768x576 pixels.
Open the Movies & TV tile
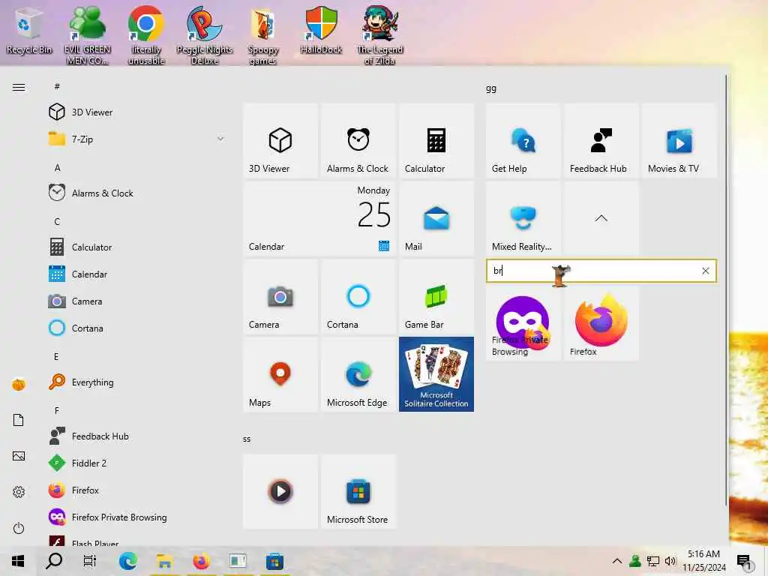(x=679, y=140)
